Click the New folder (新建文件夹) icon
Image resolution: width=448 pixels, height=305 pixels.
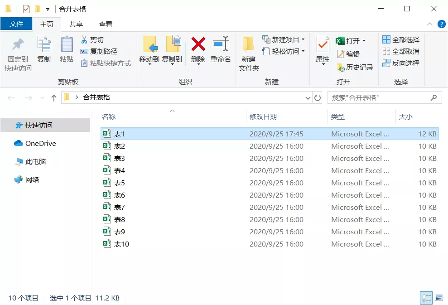pyautogui.click(x=248, y=44)
